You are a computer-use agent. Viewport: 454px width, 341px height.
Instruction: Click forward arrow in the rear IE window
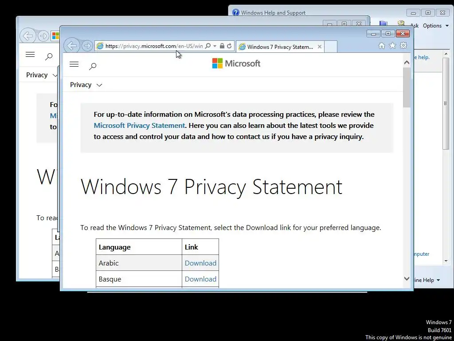point(43,36)
